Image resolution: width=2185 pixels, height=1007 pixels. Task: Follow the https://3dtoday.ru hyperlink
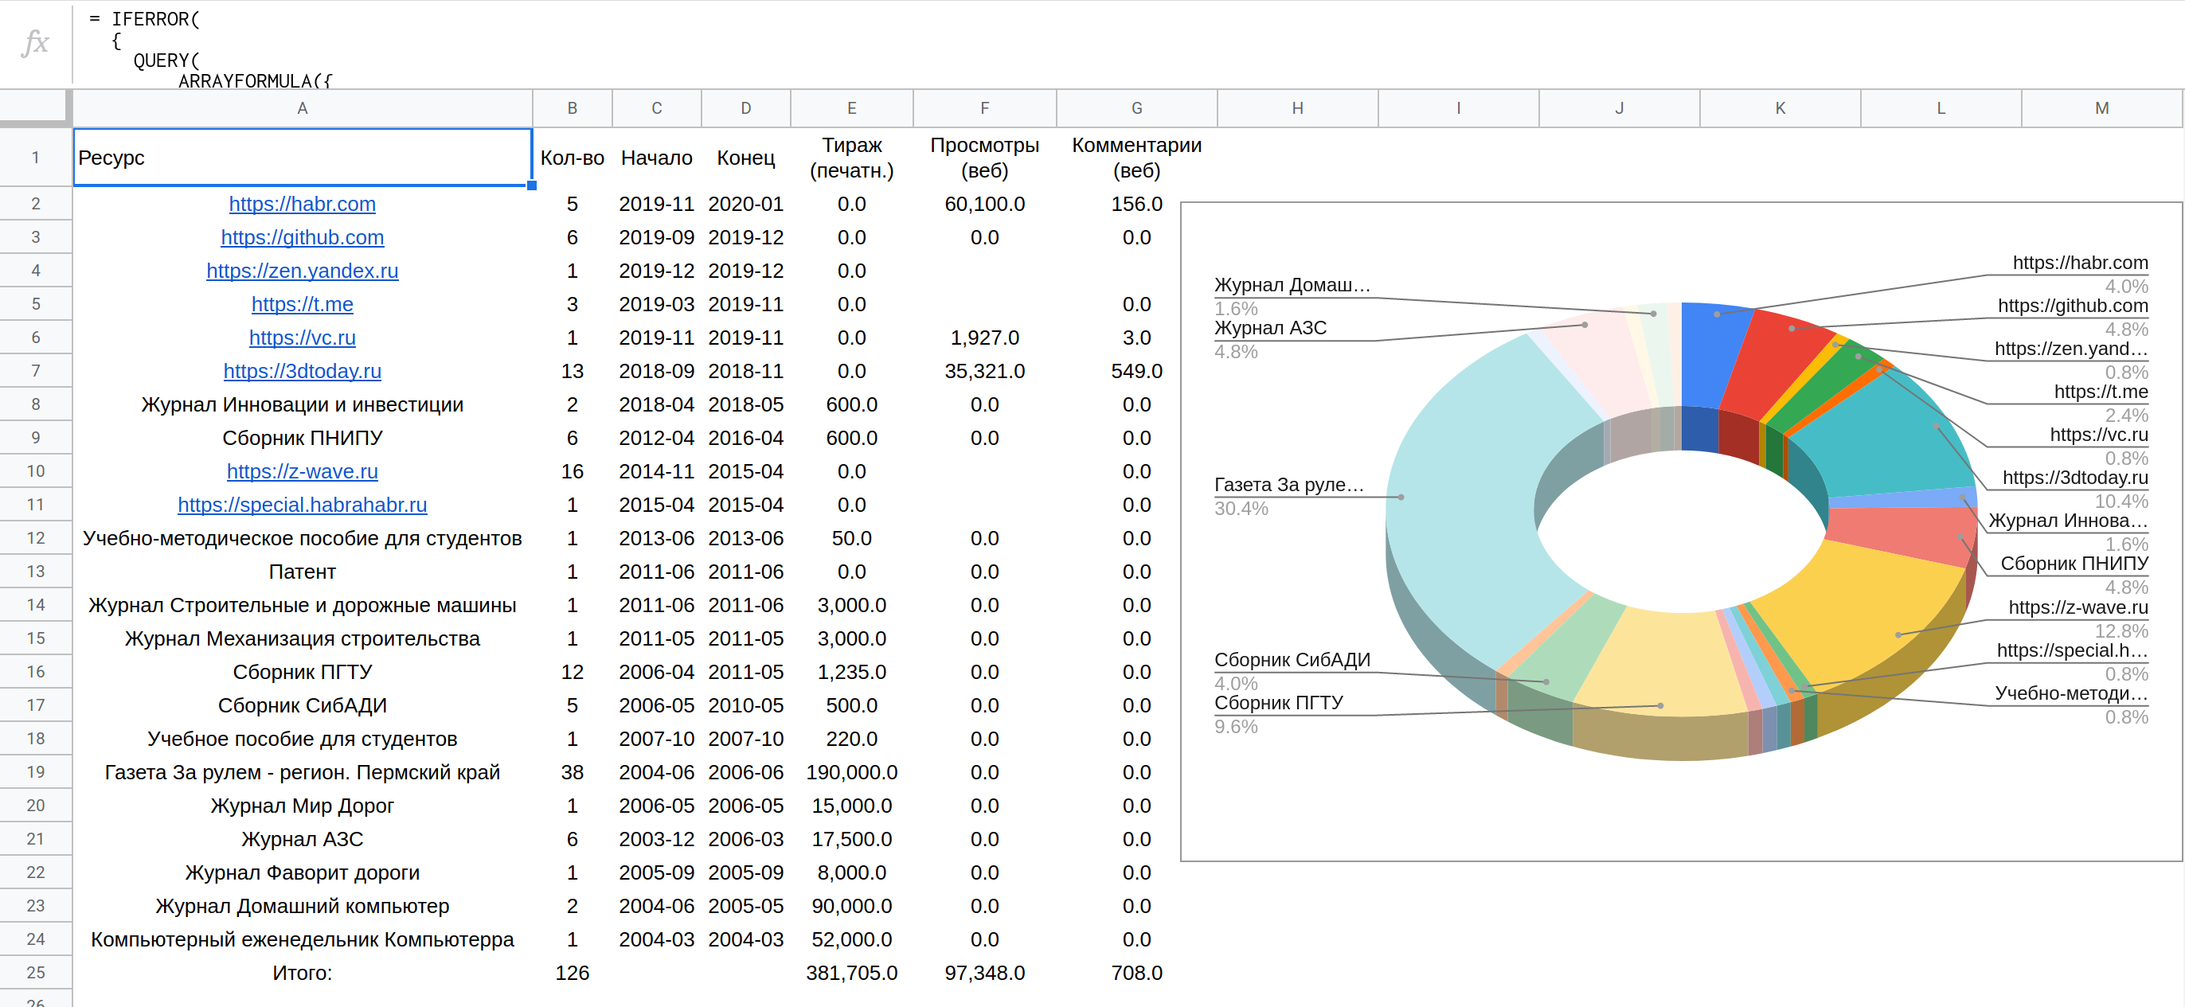tap(302, 371)
